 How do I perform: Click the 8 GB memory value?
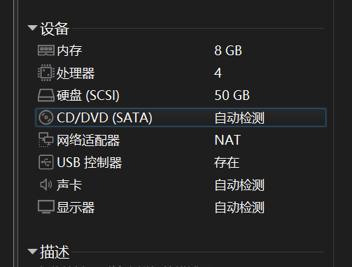coord(228,50)
